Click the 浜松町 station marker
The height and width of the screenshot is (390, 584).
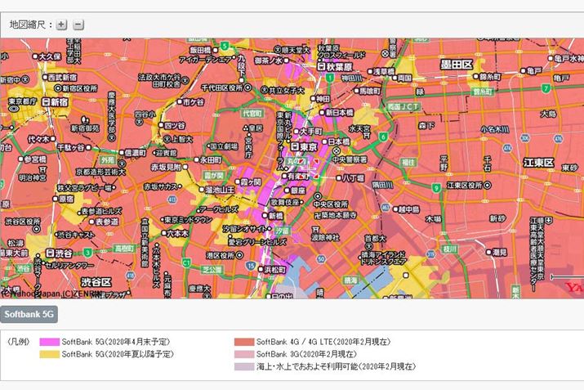tap(261, 269)
